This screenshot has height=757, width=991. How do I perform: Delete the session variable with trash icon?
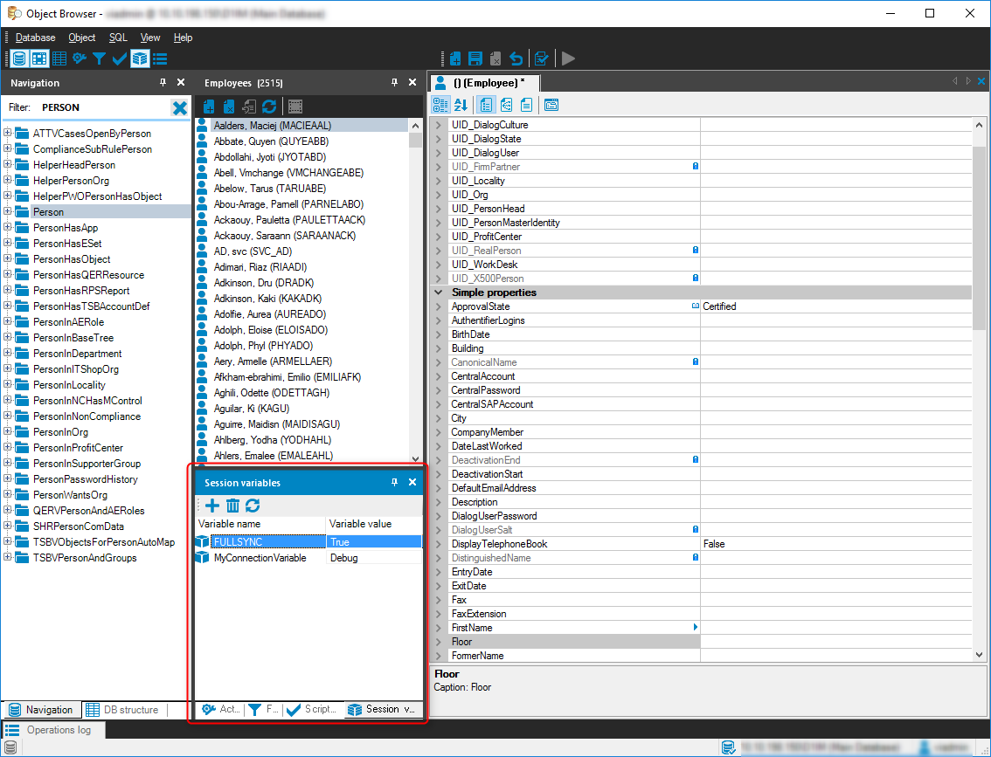point(232,505)
